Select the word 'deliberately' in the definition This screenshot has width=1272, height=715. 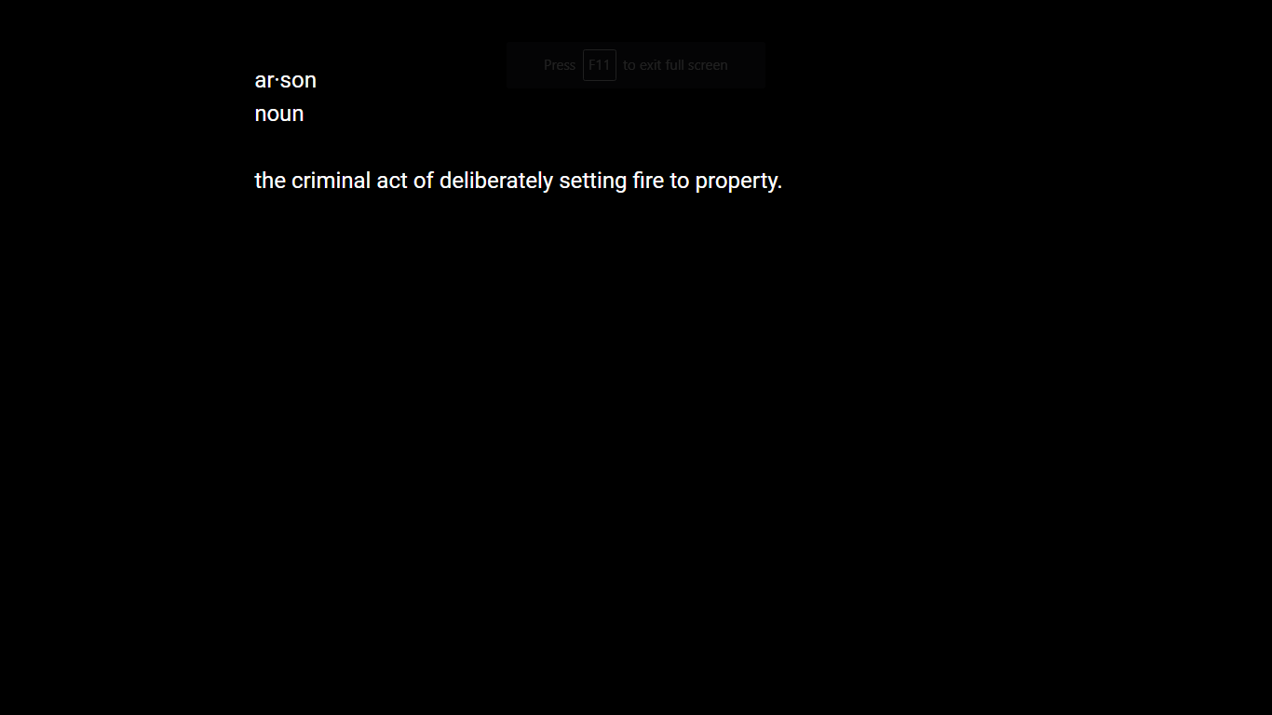pos(496,181)
